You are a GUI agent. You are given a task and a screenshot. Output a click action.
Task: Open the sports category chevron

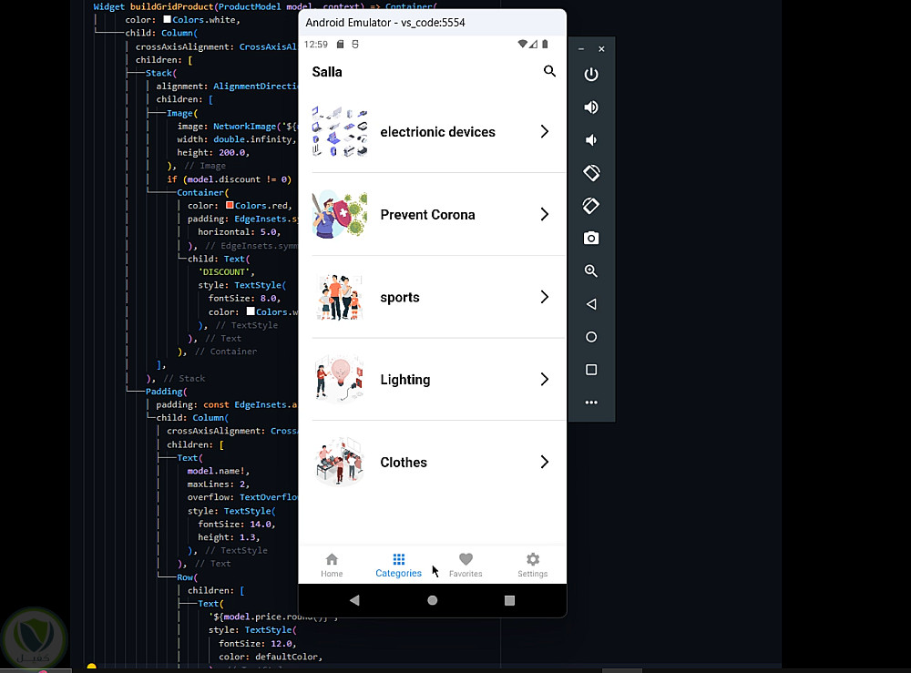(x=545, y=297)
